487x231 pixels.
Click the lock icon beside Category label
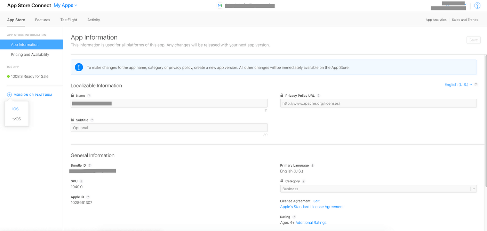[x=282, y=181]
